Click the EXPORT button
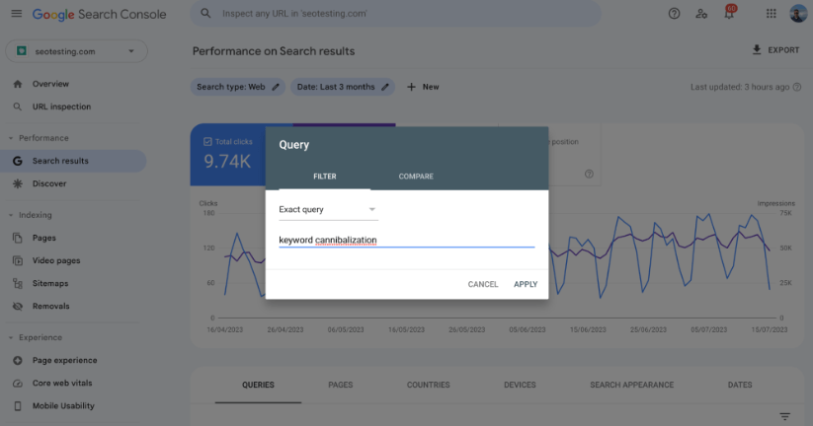The image size is (813, 426). click(x=775, y=49)
